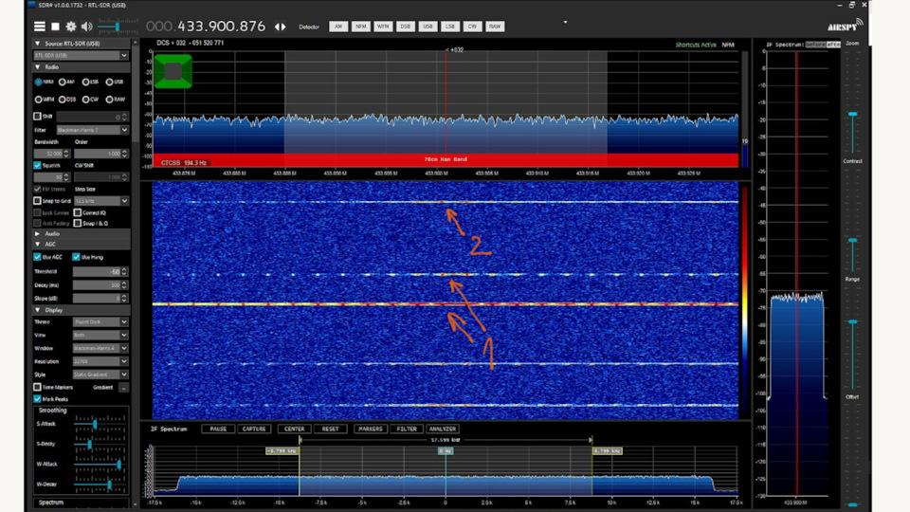Click the AGC Threshold value field
910x512 pixels.
(100, 272)
